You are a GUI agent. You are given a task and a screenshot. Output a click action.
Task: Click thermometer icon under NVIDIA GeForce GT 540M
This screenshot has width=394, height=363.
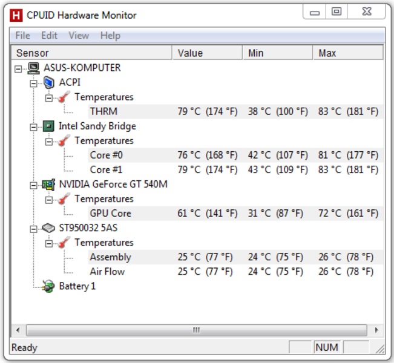click(x=64, y=199)
